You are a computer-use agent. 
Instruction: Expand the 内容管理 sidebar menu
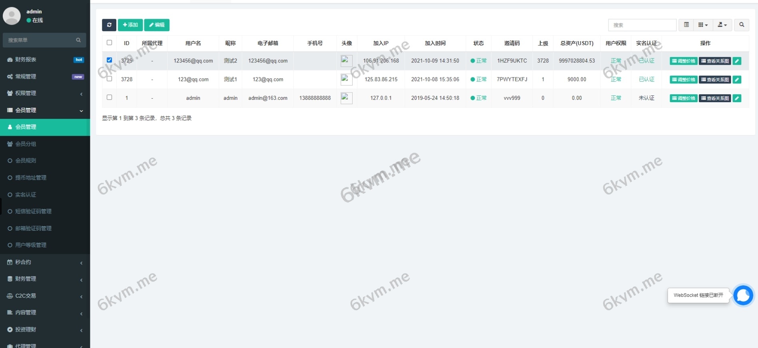tap(45, 313)
